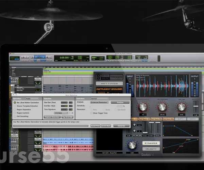Click the Detail knob in Trigger plugin
The height and width of the screenshot is (170, 204).
[182, 107]
